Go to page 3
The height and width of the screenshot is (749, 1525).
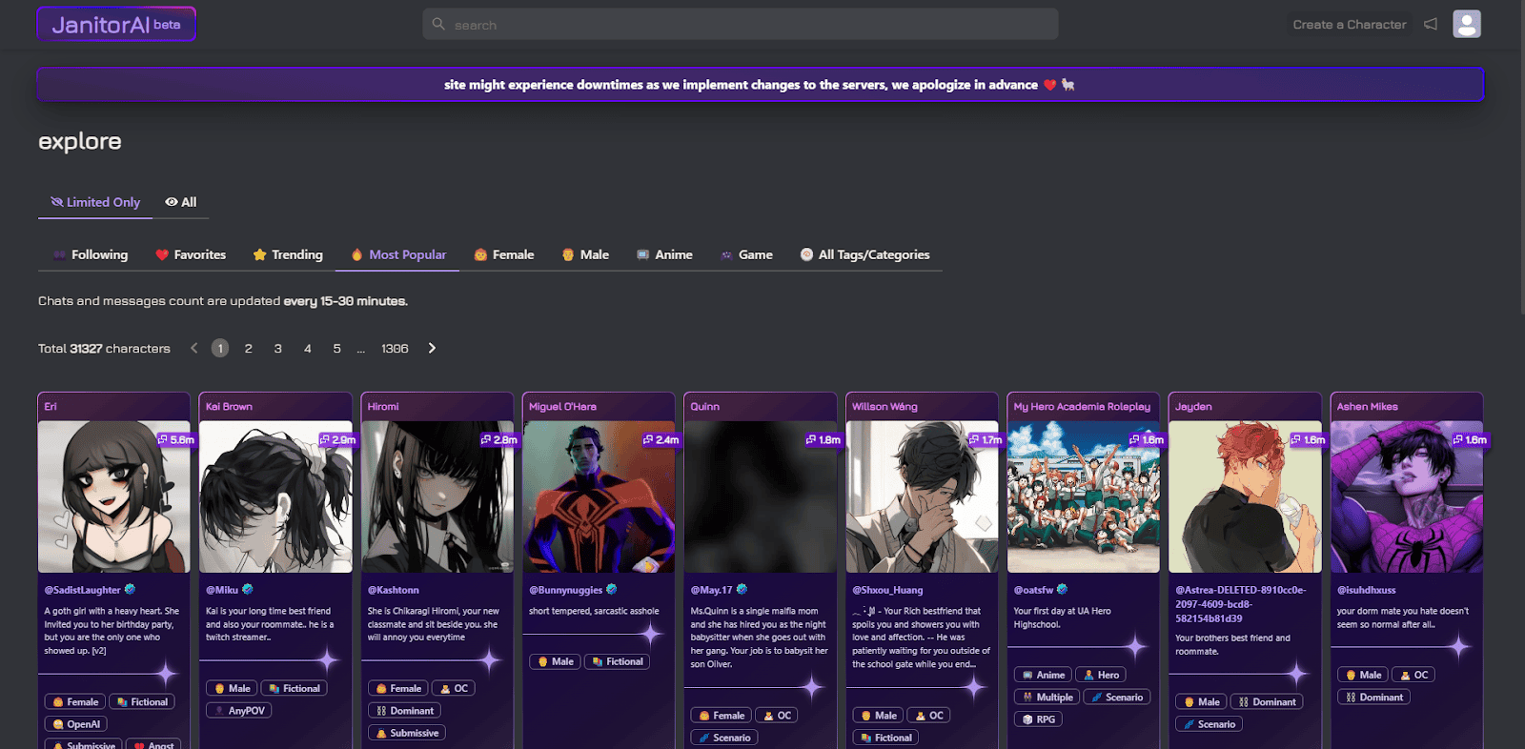tap(278, 349)
